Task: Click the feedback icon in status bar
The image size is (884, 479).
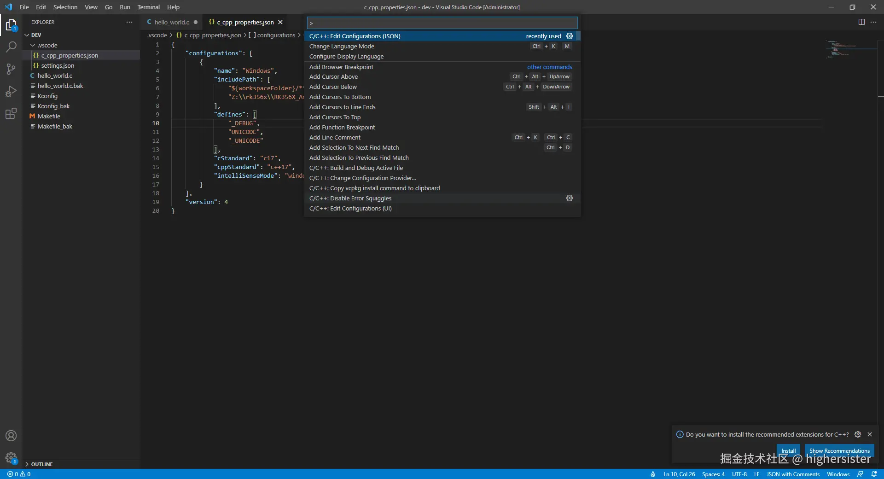Action: coord(860,474)
